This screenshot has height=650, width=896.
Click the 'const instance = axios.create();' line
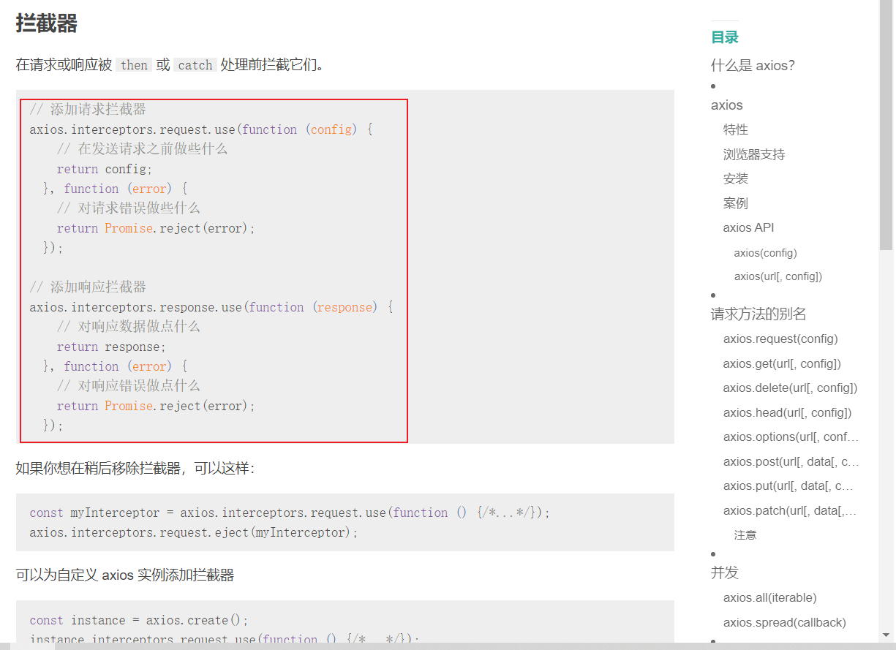click(x=139, y=620)
